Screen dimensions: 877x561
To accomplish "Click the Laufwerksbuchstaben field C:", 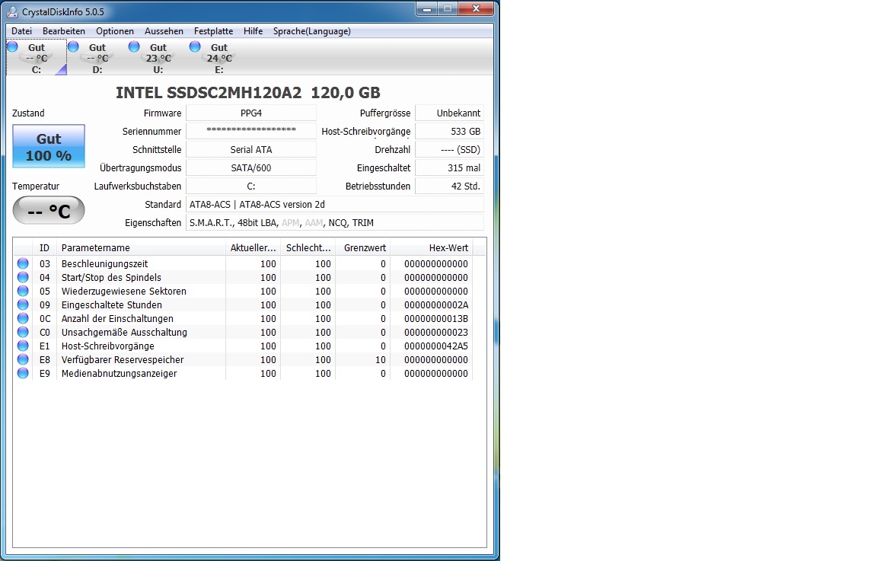I will click(251, 186).
